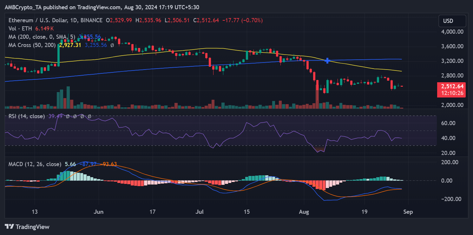Click the price change −17.77 (−0.70%)
The height and width of the screenshot is (235, 473).
click(x=243, y=20)
